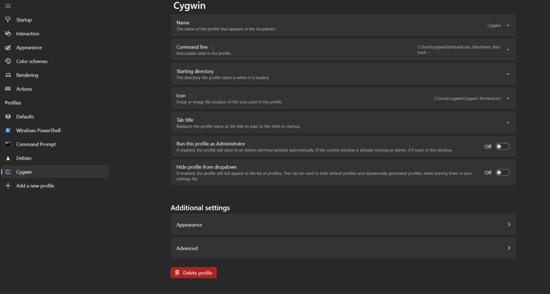Click the Starting directory label
Viewport: 550px width, 294px height.
(x=195, y=71)
